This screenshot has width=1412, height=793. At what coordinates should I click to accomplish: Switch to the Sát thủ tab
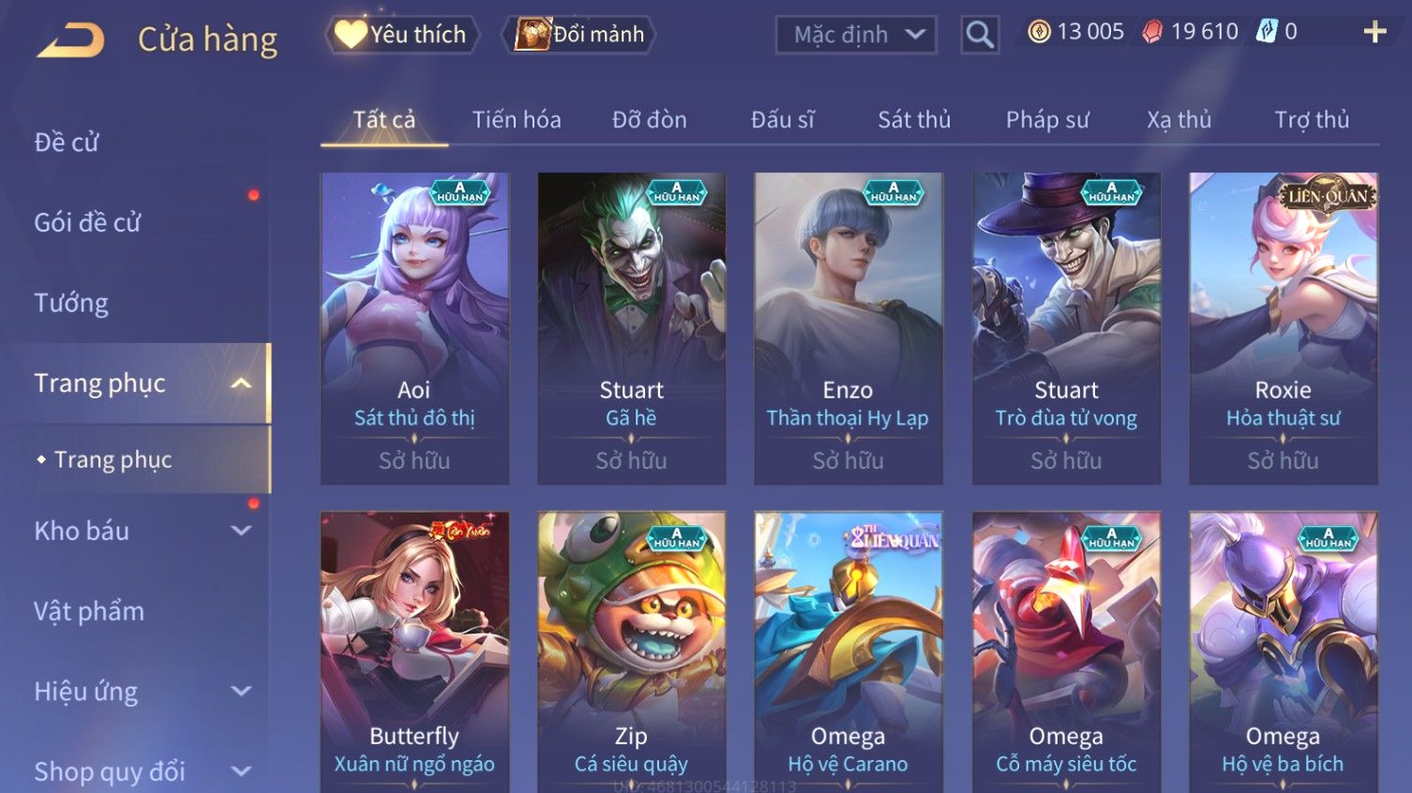click(x=914, y=120)
